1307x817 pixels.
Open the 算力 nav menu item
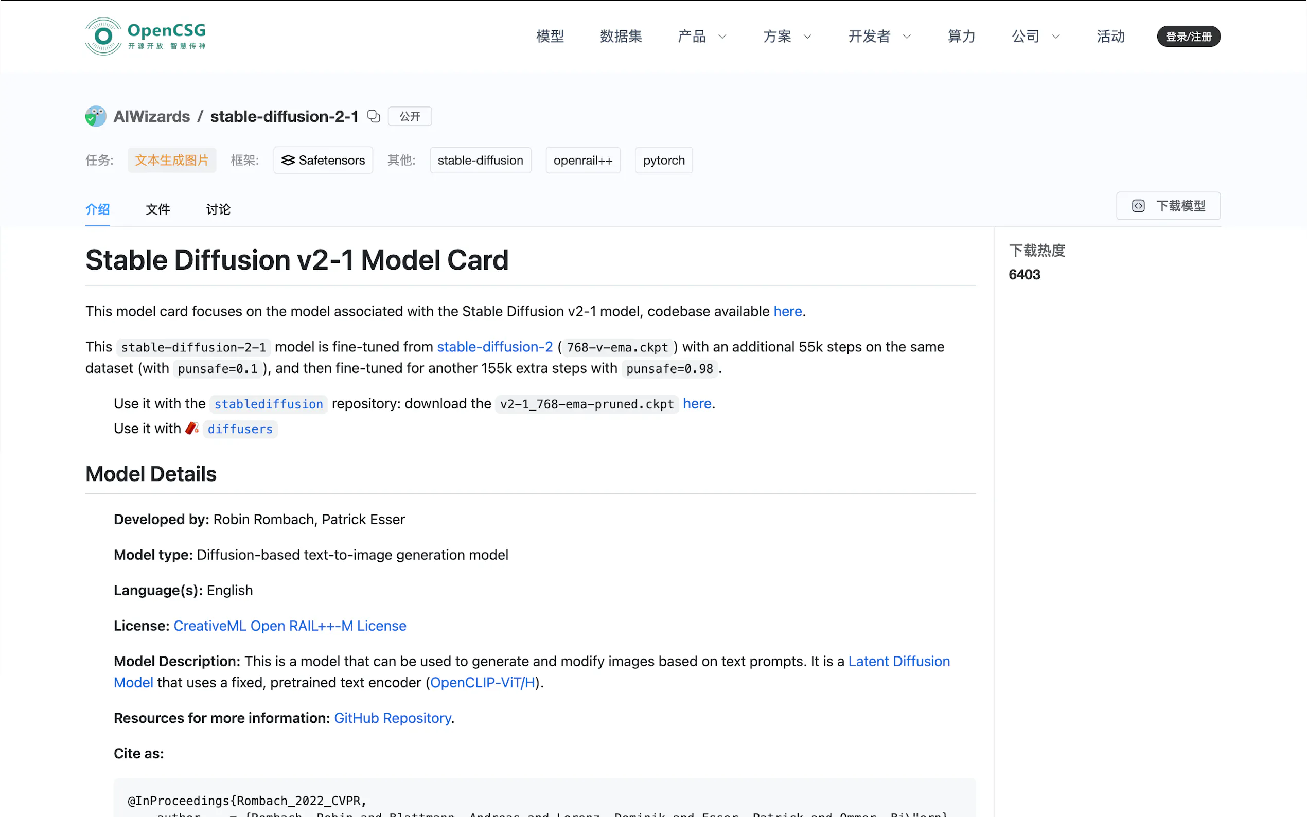coord(961,36)
